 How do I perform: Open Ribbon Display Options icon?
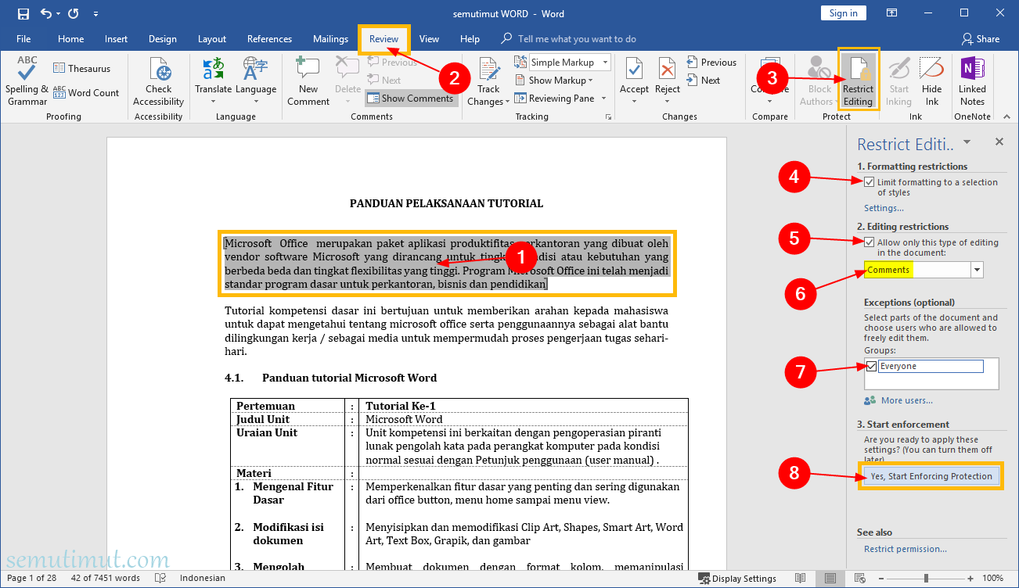(x=891, y=13)
